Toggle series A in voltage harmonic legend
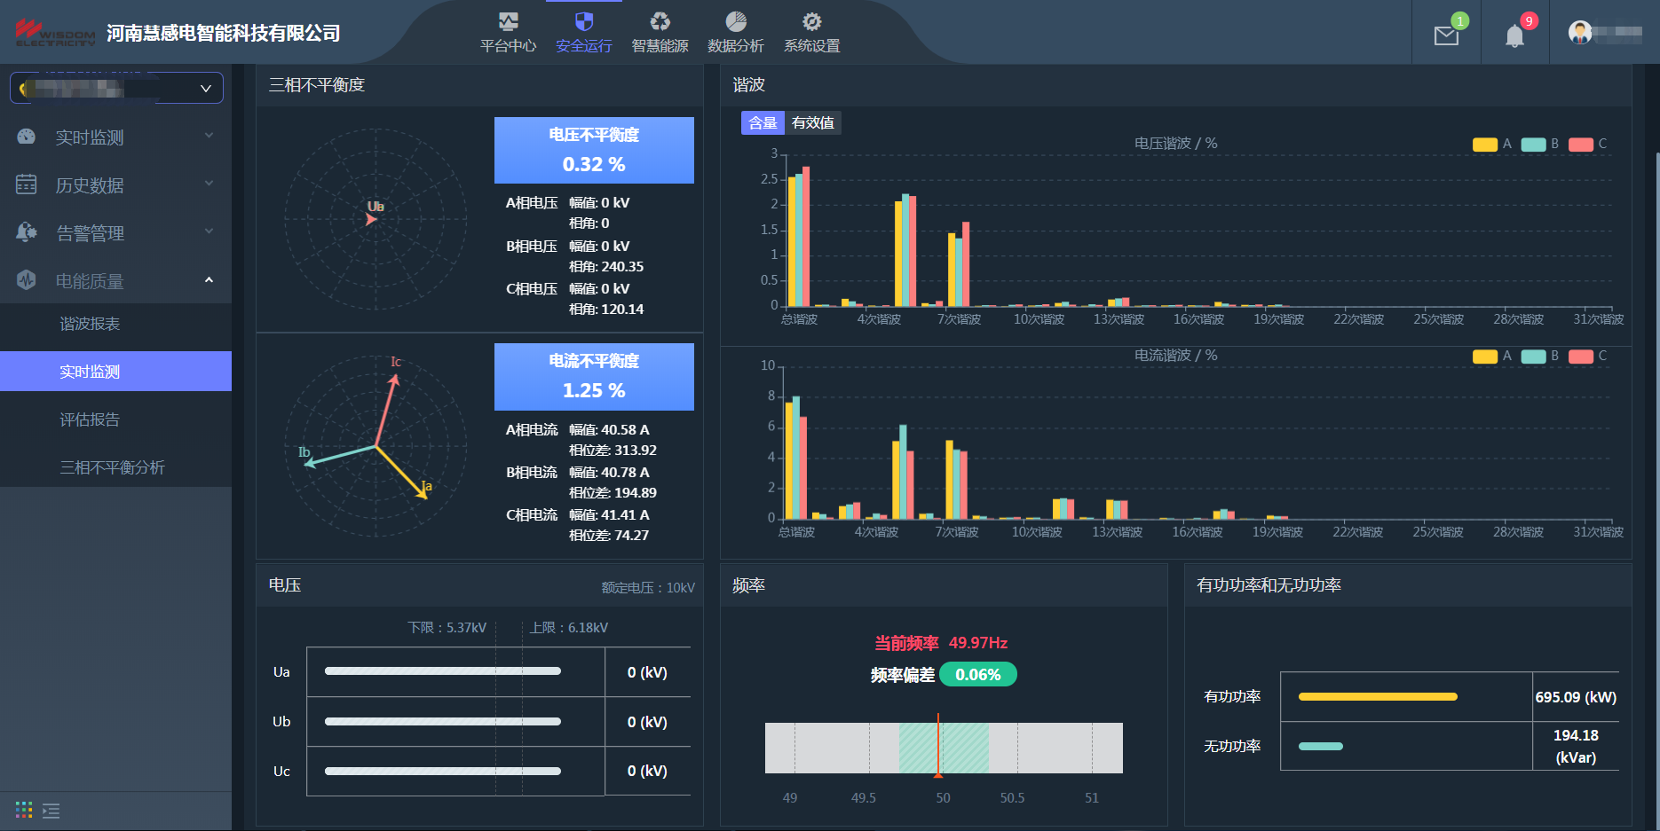1660x831 pixels. tap(1491, 145)
